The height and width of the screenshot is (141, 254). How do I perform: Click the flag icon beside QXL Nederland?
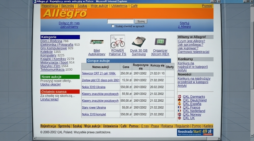180,111
